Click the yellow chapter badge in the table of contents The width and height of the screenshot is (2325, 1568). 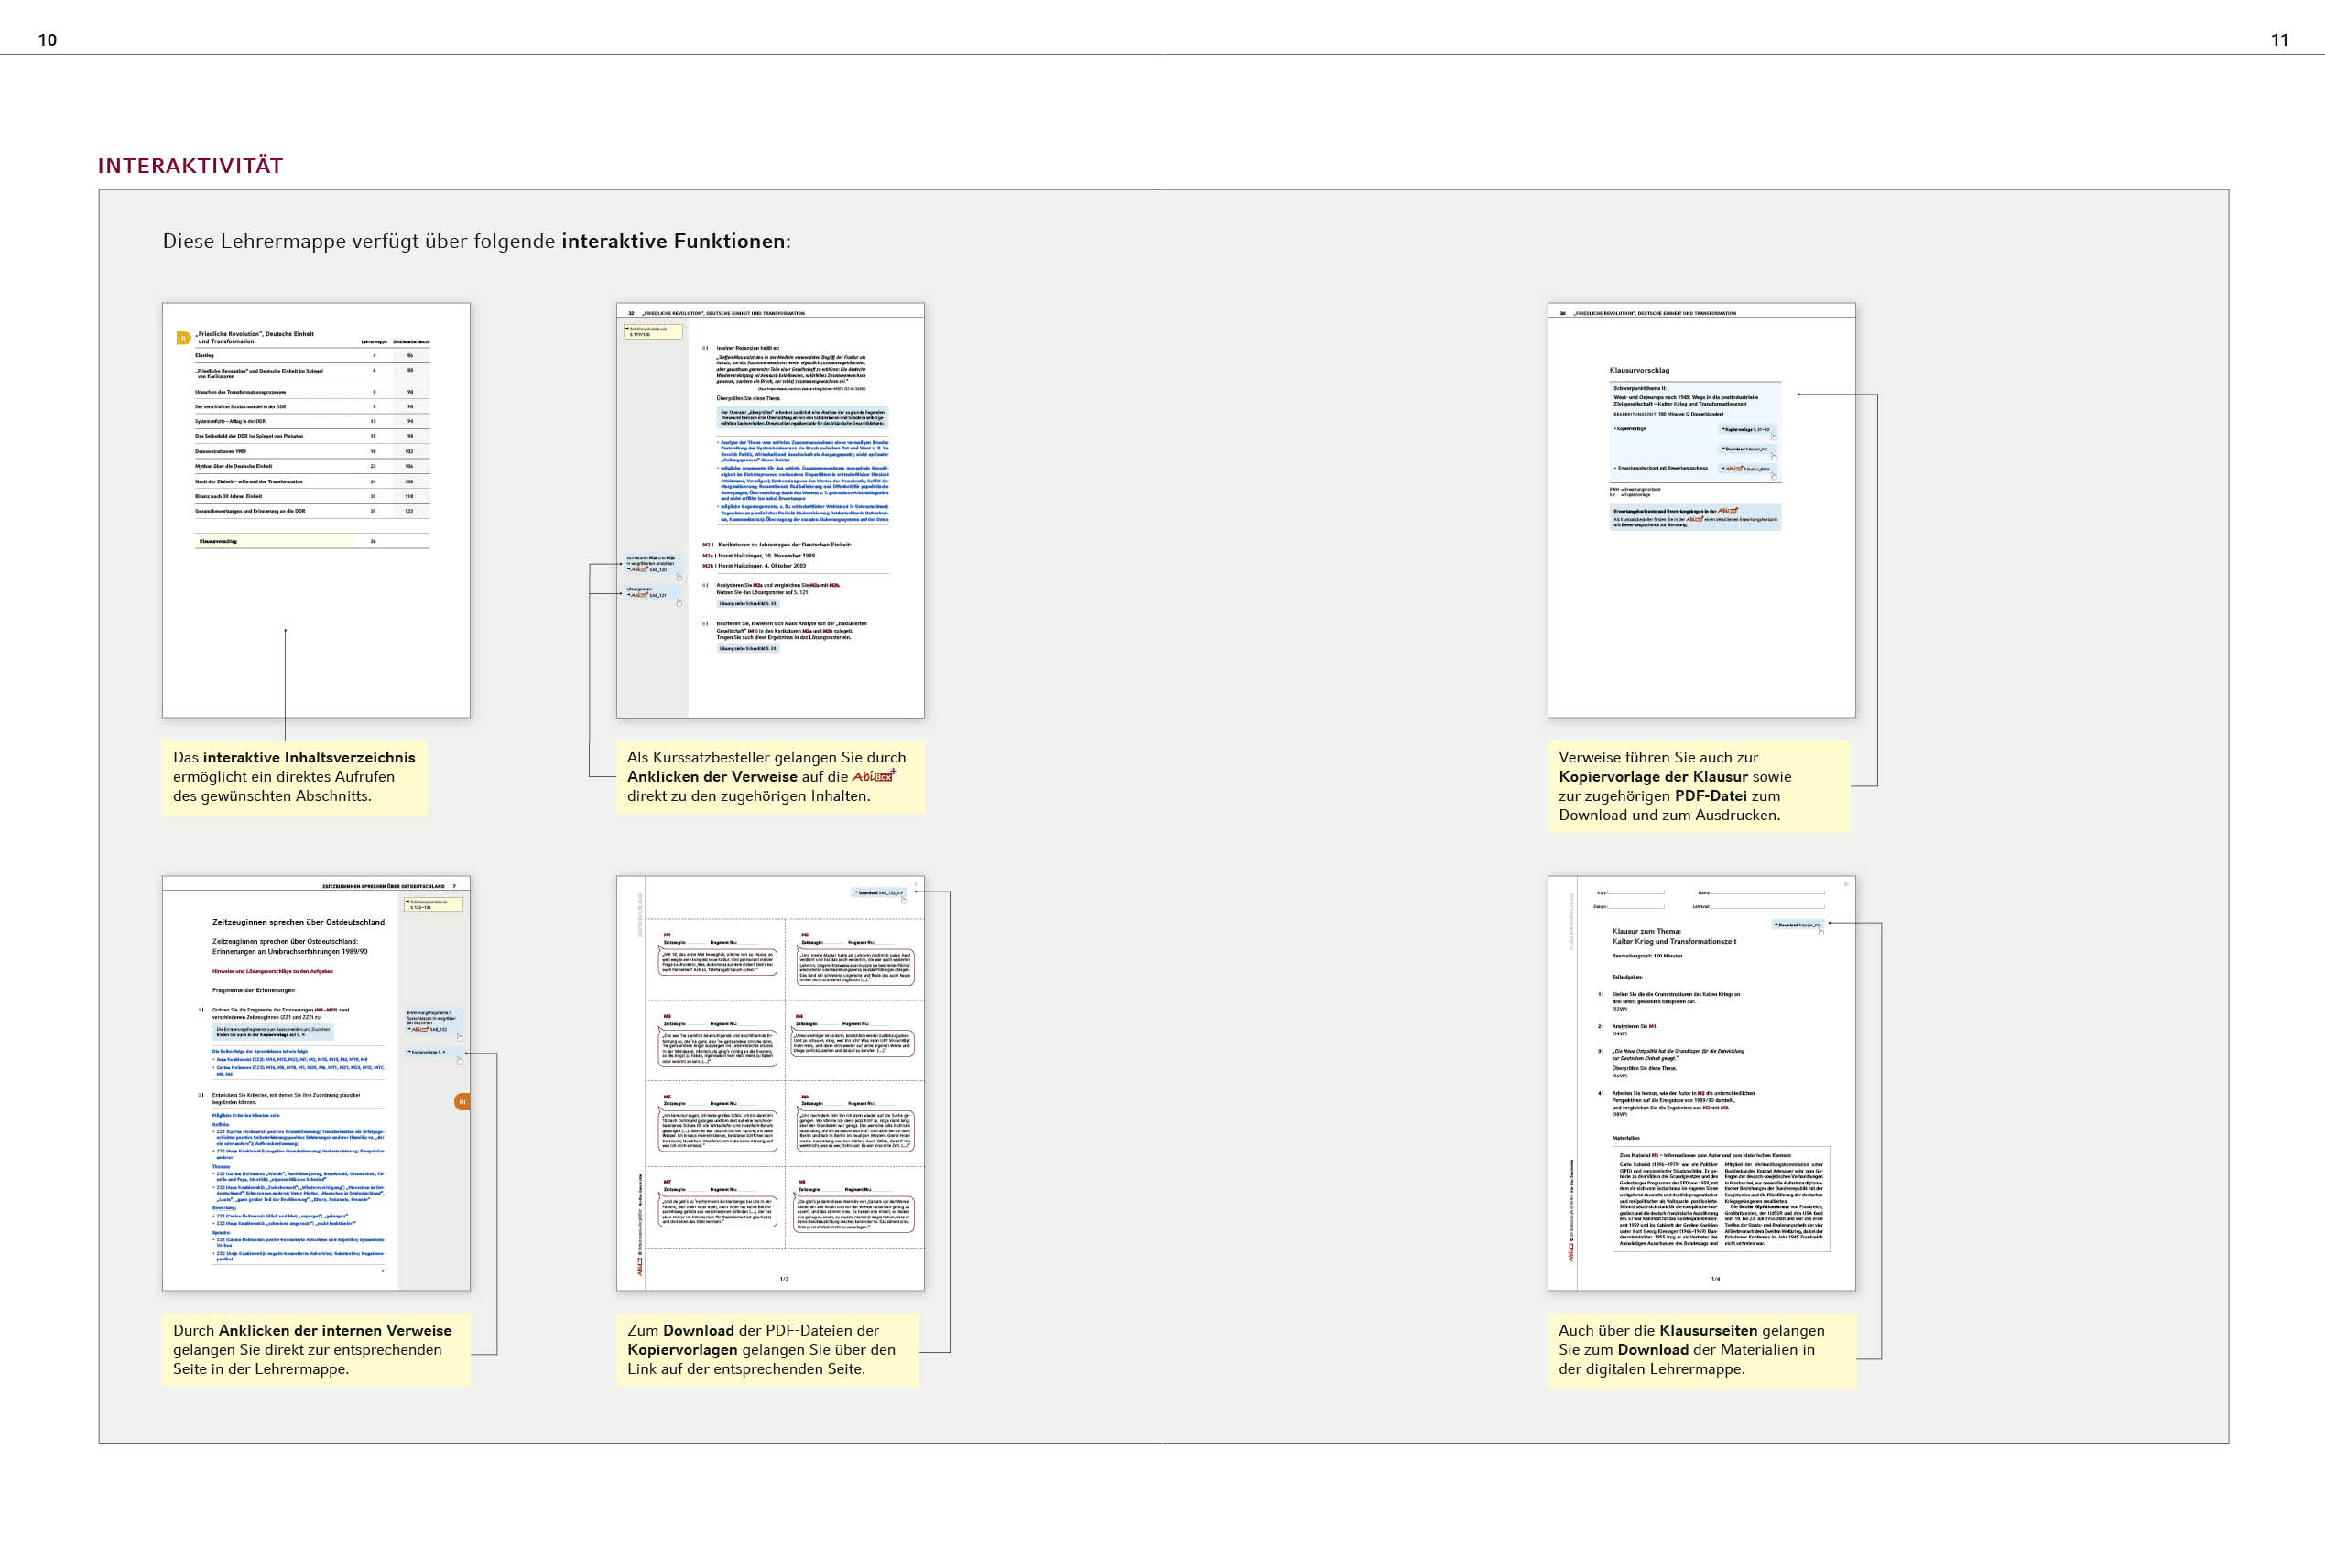183,338
